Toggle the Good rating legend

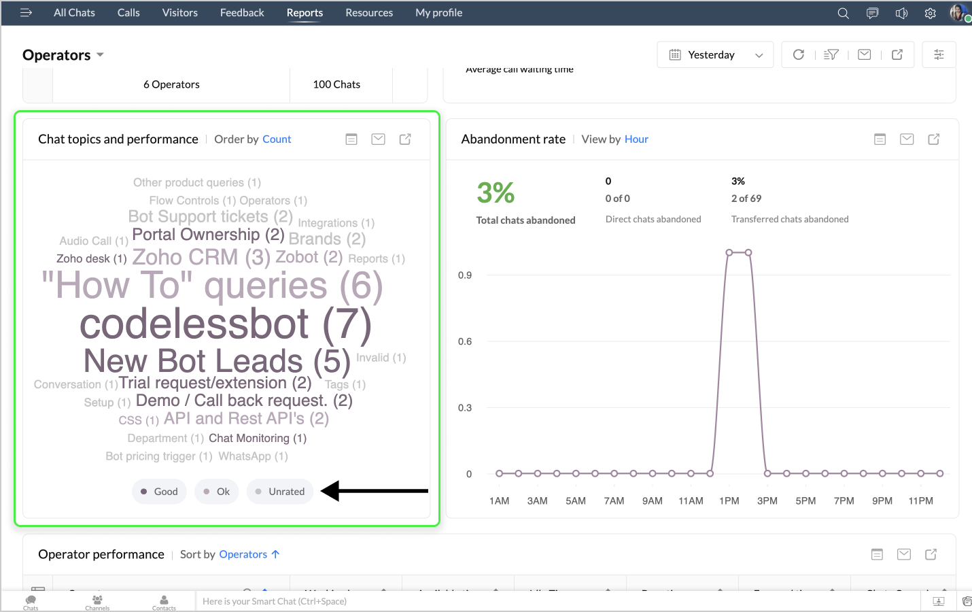click(159, 492)
